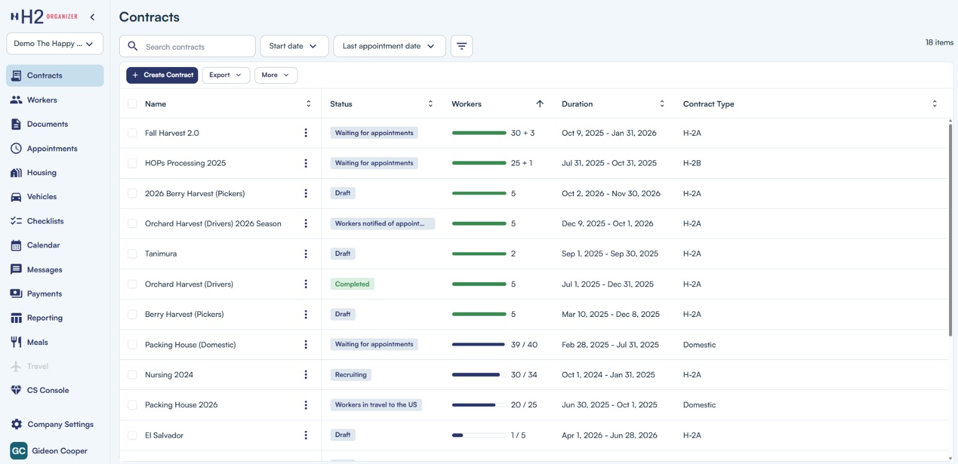Open Housing from the sidebar icon
Screen dimensions: 958x464
point(16,173)
